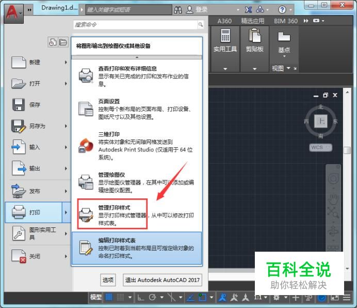Click the keyword search input field

click(128, 10)
